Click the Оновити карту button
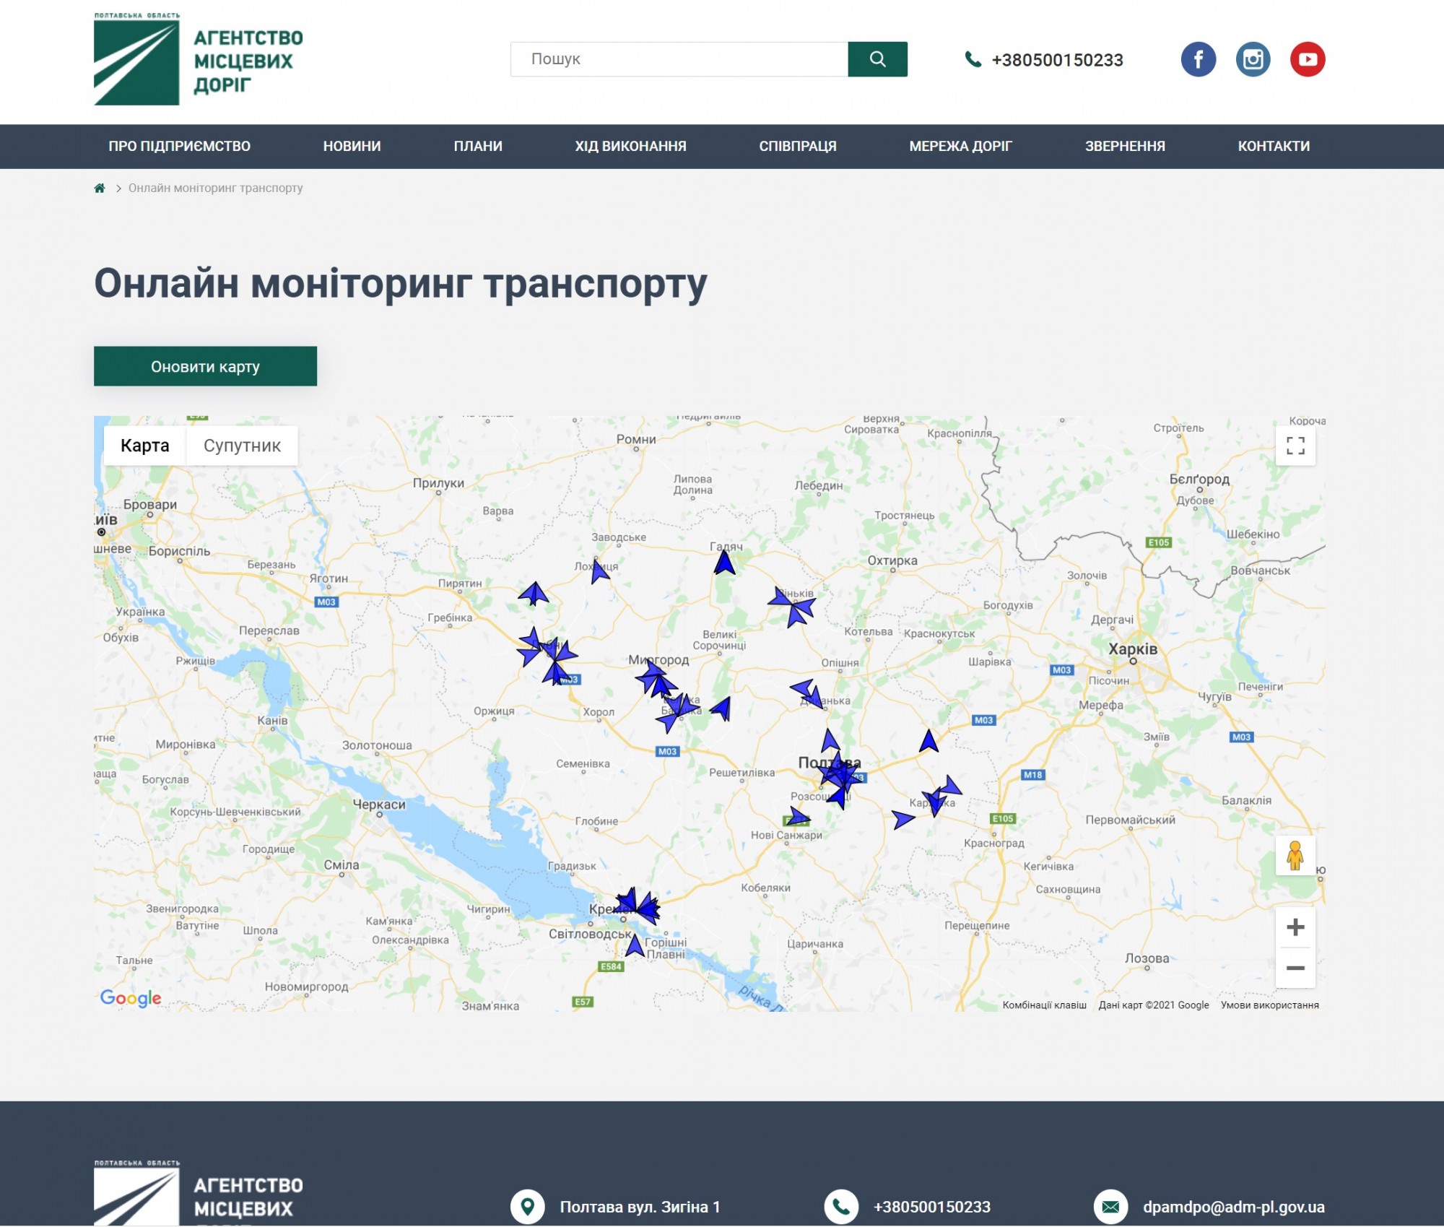Image resolution: width=1444 pixels, height=1227 pixels. coord(205,366)
